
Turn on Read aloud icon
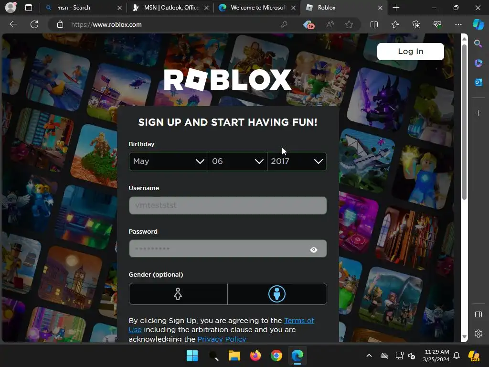click(x=330, y=24)
